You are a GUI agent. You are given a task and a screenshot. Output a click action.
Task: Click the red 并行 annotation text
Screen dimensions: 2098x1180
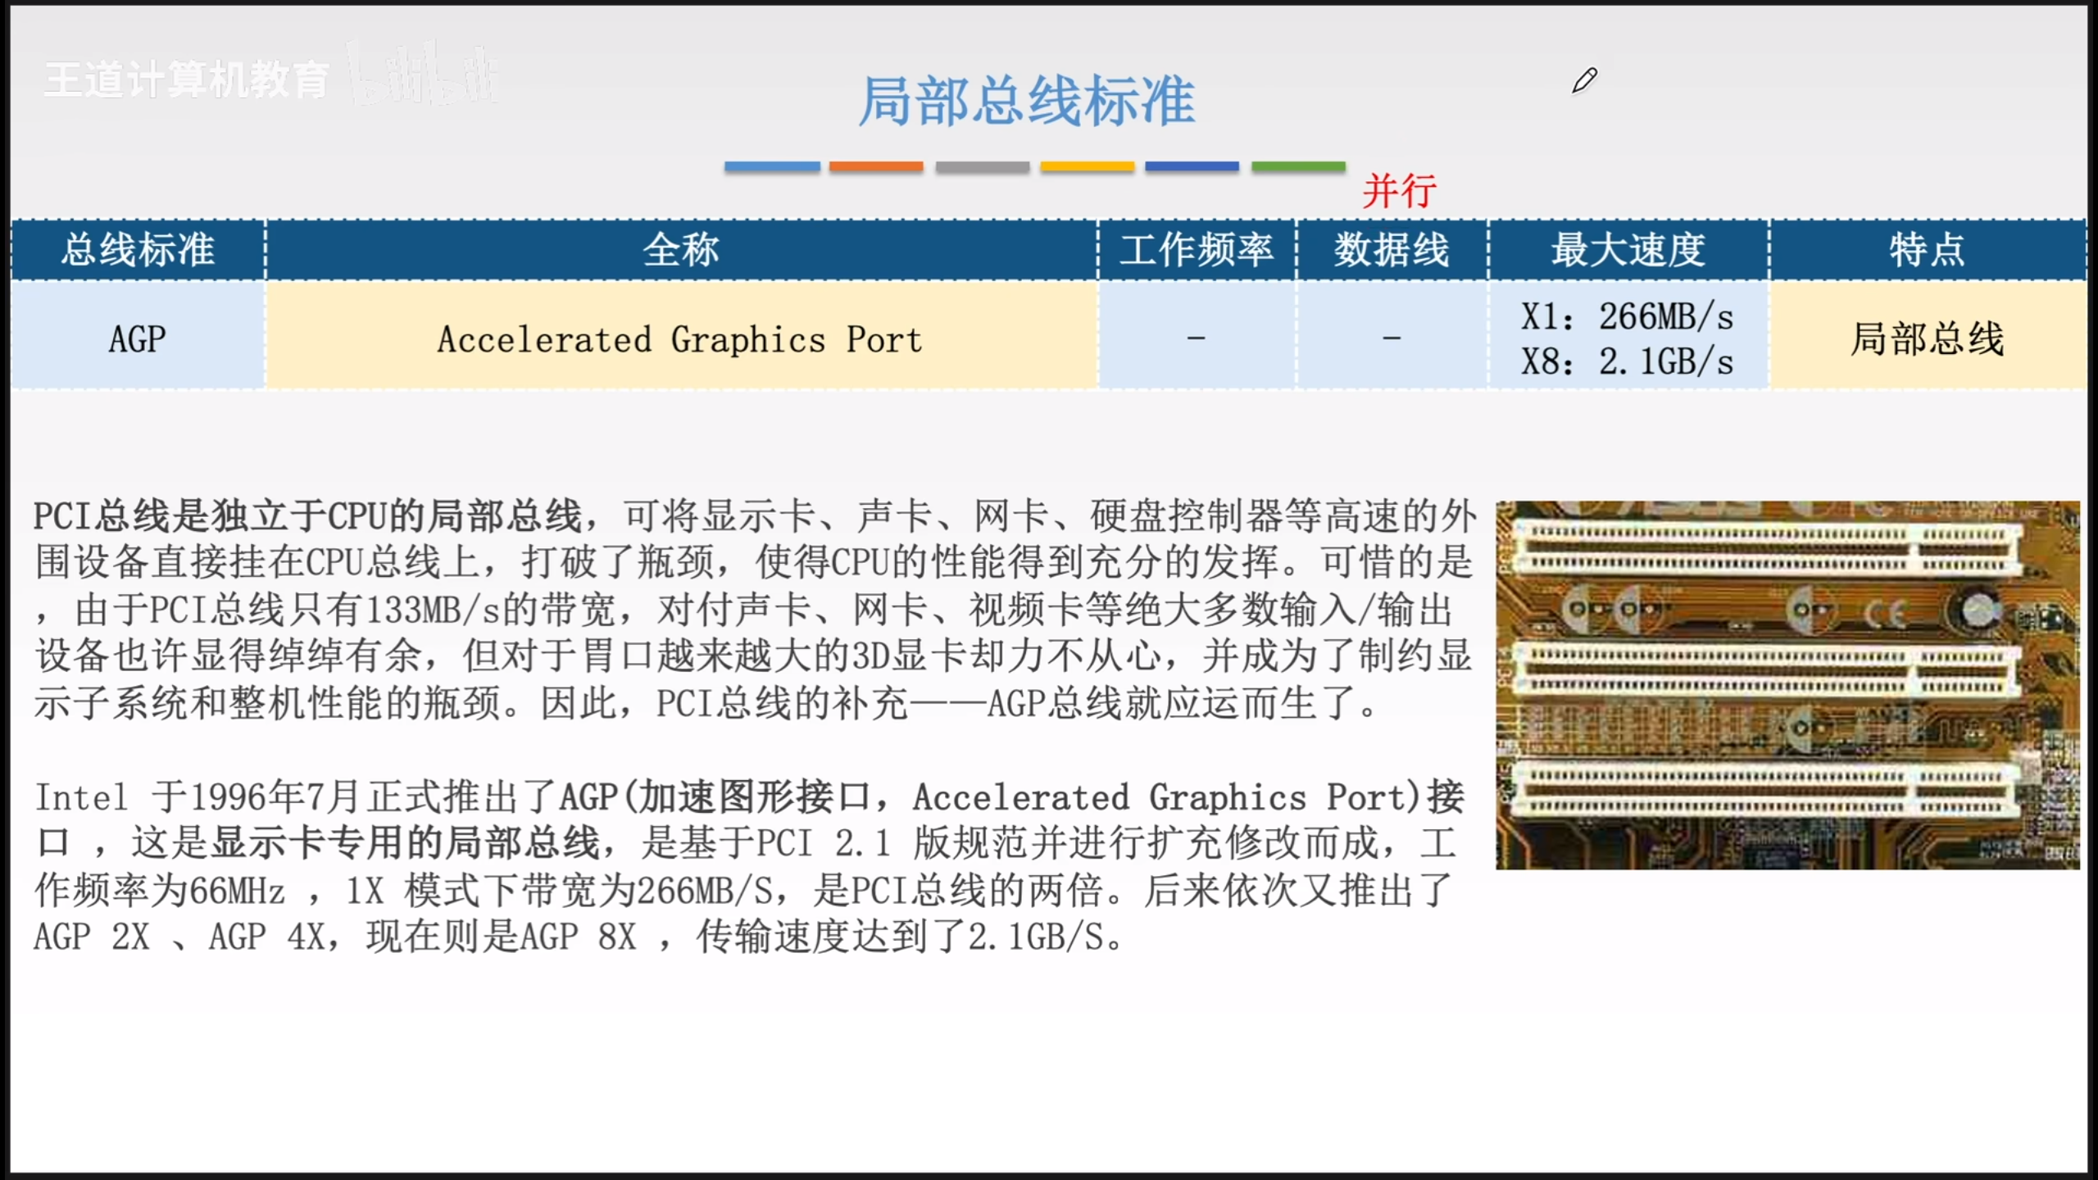point(1399,191)
